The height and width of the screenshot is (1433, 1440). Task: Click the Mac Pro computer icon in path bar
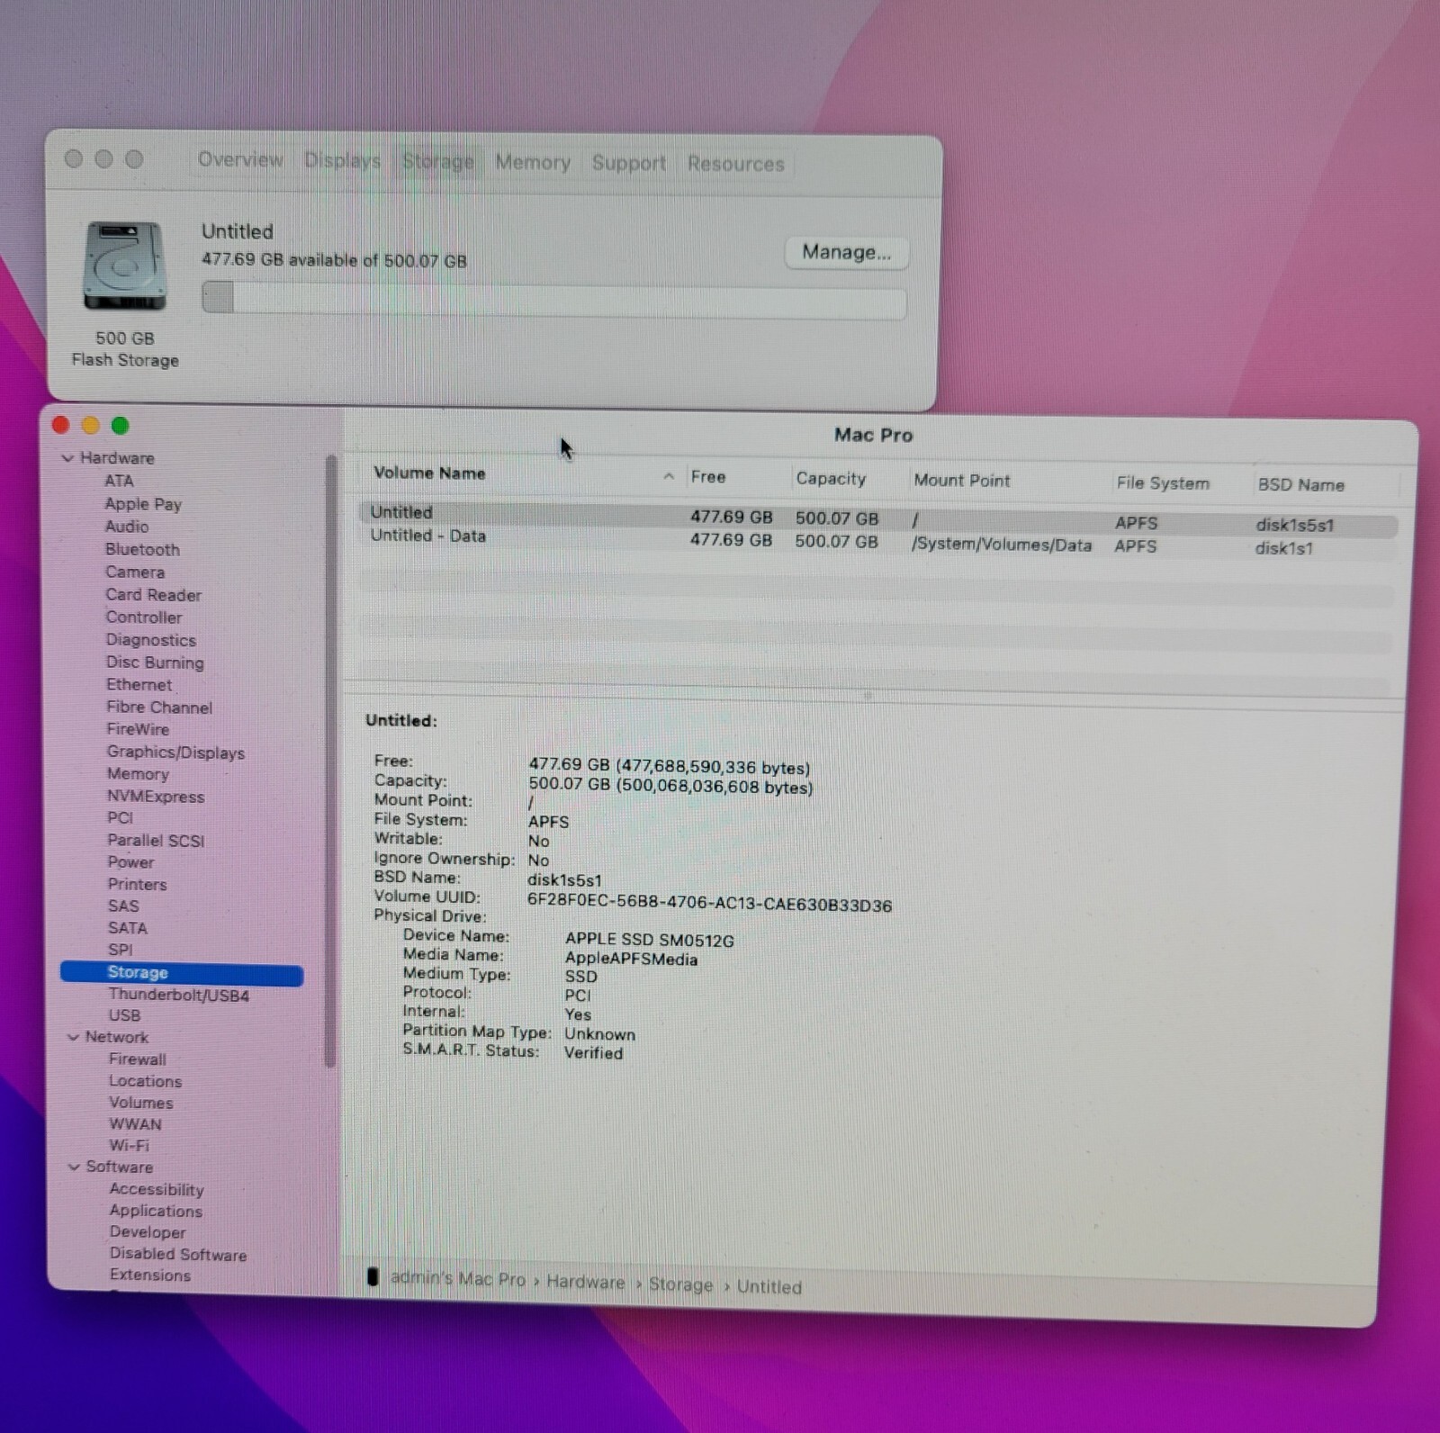(373, 1277)
